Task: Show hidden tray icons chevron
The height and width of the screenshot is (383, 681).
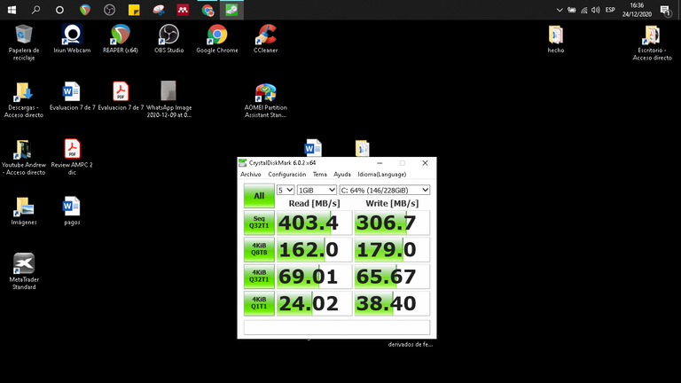Action: 560,10
